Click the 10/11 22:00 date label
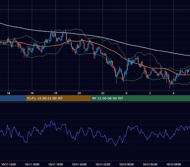This screenshot has width=190, height=167. (x=103, y=164)
